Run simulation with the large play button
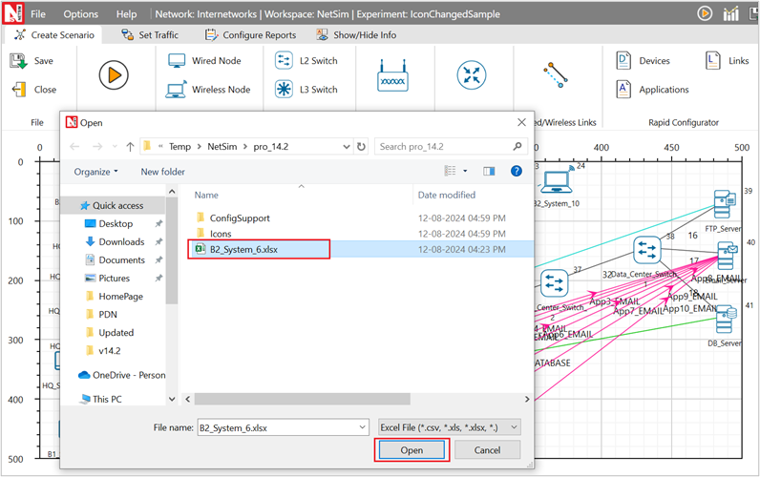Viewport: 760px width, 477px height. tap(114, 75)
